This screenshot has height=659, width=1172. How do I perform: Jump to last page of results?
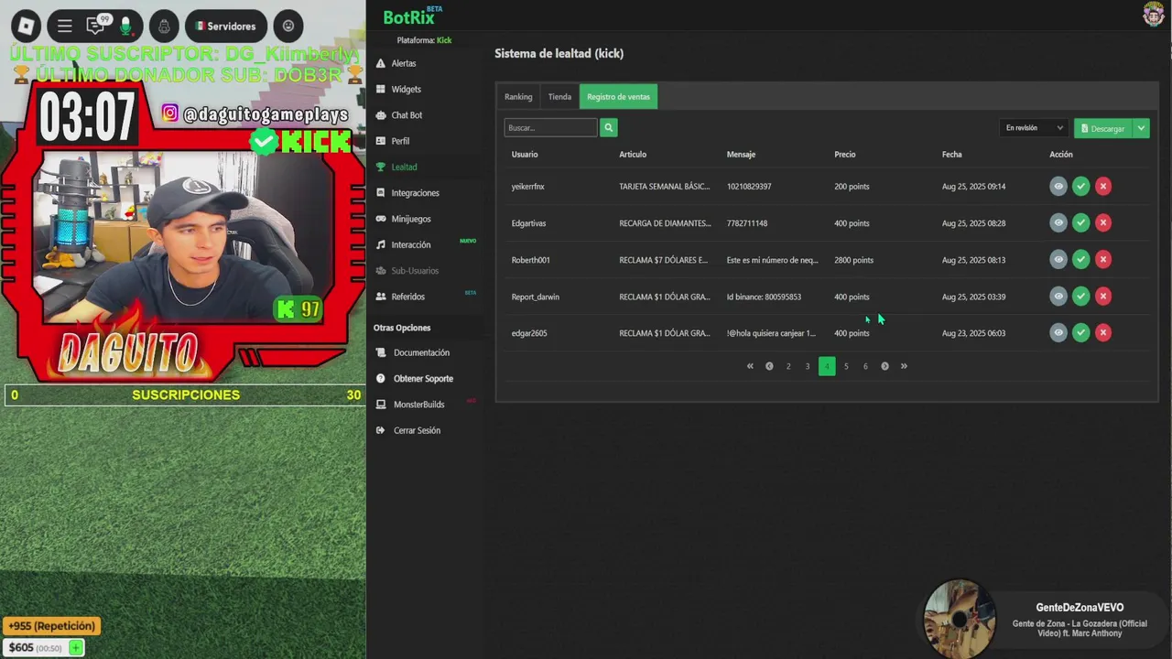(x=904, y=366)
